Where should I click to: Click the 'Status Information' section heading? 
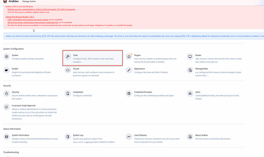pyautogui.click(x=12, y=129)
